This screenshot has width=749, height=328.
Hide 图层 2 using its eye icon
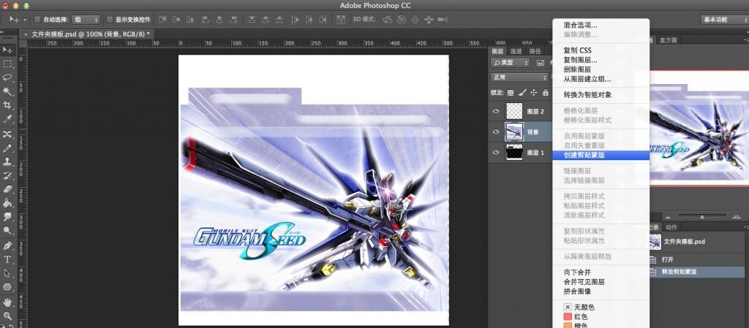point(497,112)
